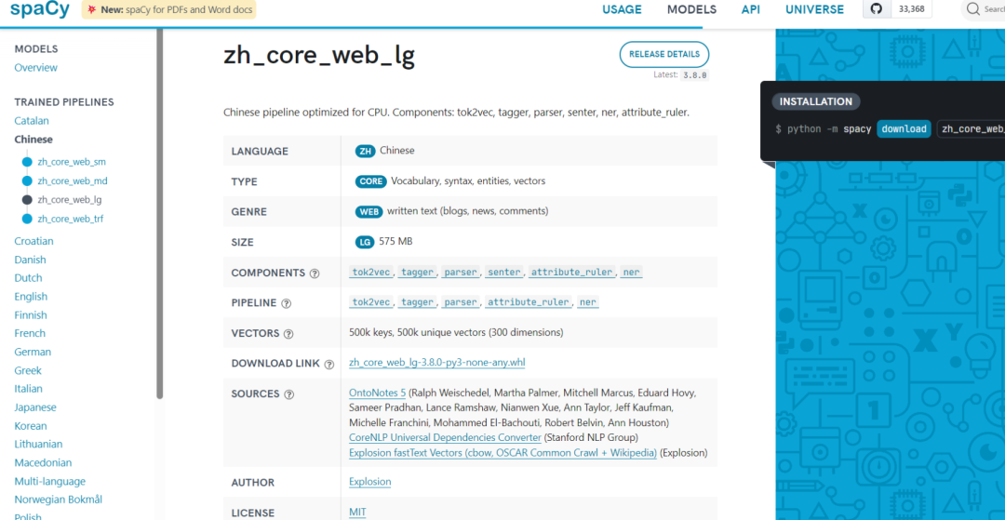Expand the Greek pipelines link
1005x520 pixels.
tap(28, 370)
